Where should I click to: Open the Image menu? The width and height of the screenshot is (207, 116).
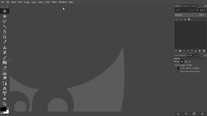click(27, 2)
